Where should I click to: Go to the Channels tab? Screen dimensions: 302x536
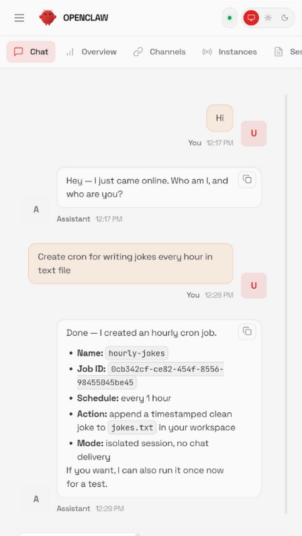coord(159,52)
